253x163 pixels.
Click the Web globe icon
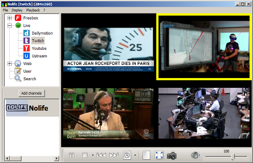click(18, 63)
